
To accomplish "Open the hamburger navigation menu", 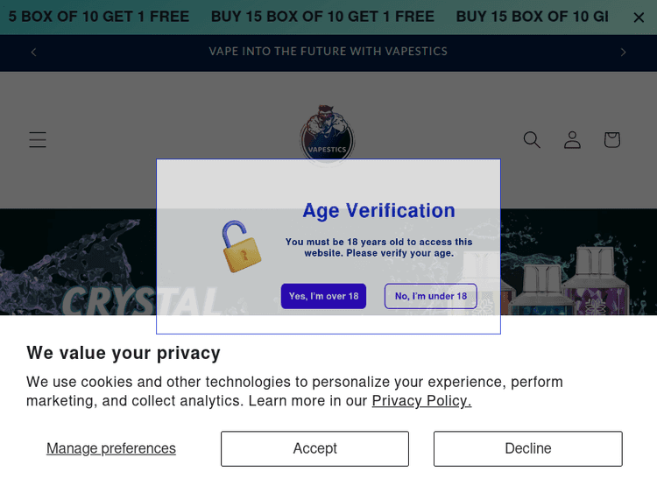I will click(38, 140).
